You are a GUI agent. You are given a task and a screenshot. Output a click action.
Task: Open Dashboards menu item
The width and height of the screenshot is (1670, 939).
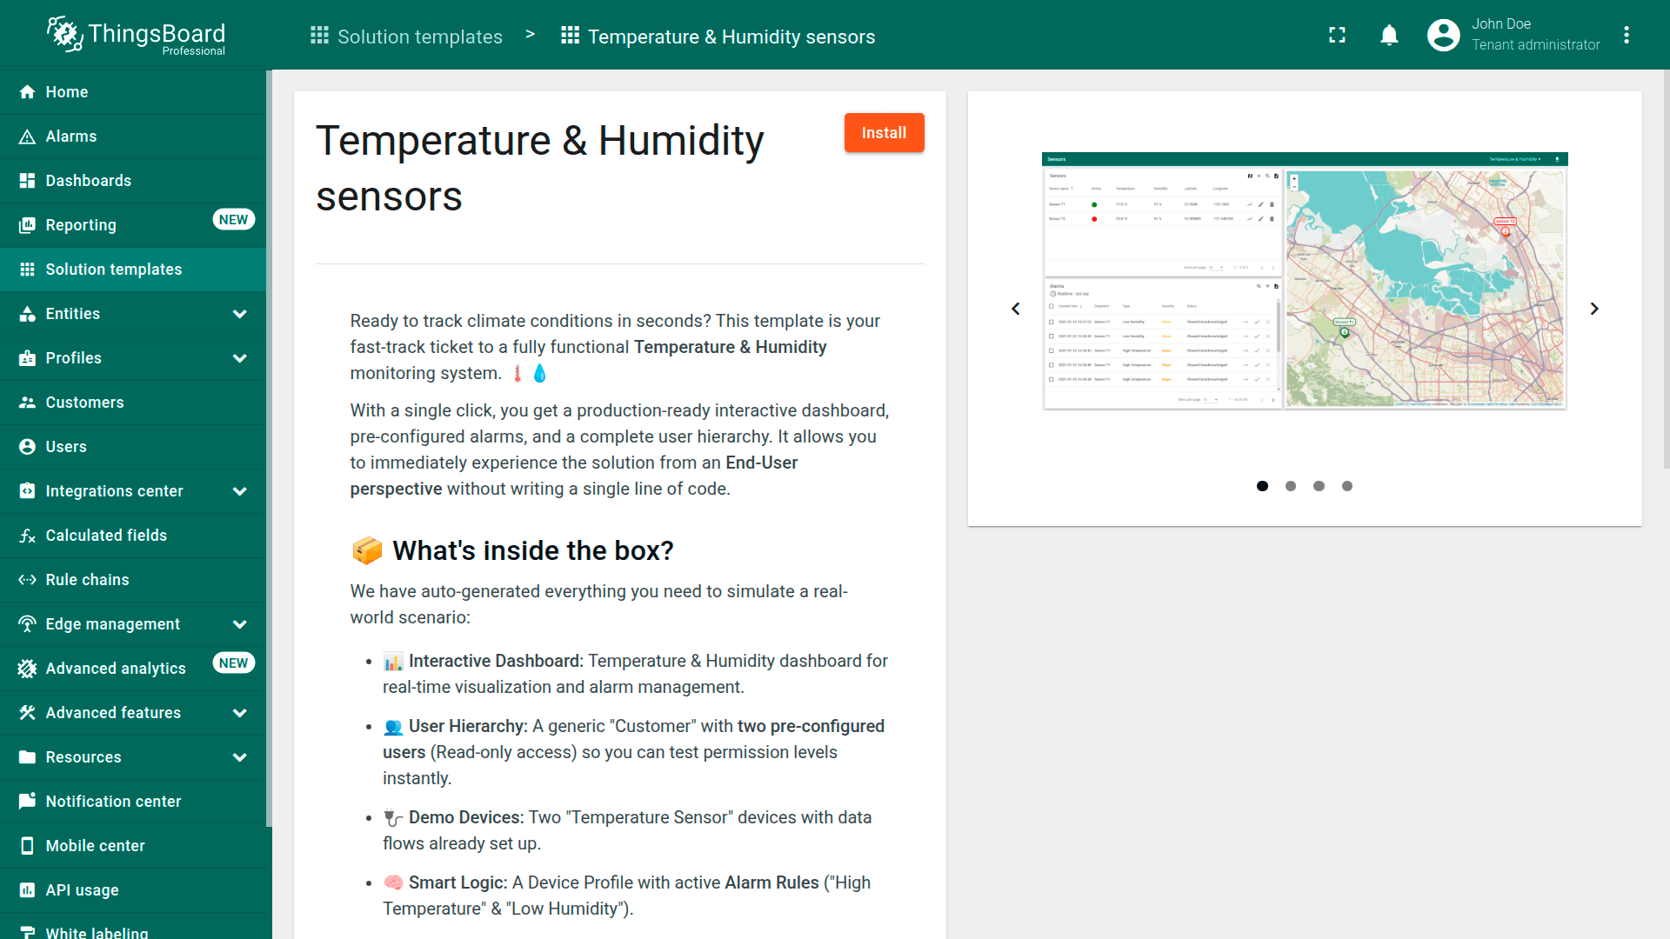(x=89, y=181)
